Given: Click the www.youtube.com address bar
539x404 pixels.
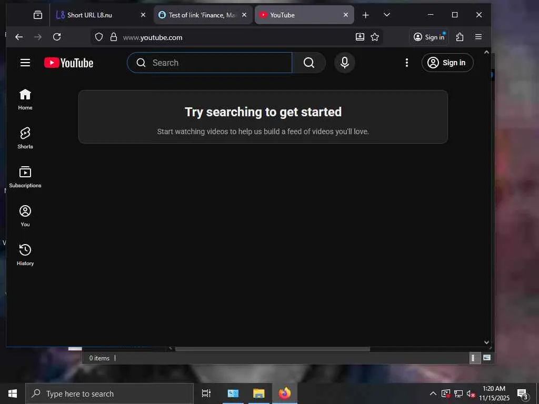Looking at the screenshot, I should pyautogui.click(x=237, y=37).
